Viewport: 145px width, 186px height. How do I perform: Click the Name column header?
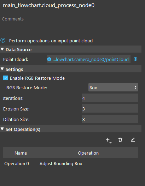coord(21,153)
